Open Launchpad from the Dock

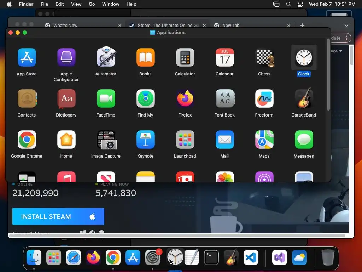[x=54, y=257]
